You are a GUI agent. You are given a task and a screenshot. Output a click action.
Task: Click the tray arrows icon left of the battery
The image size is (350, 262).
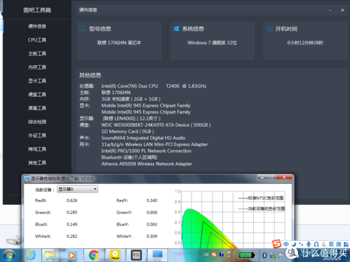pos(229,254)
